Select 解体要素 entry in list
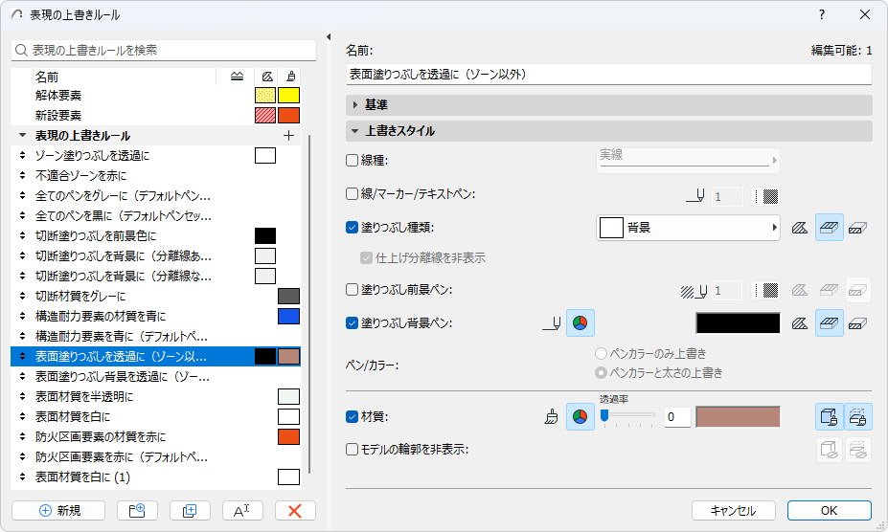Image resolution: width=888 pixels, height=532 pixels. pos(156,95)
